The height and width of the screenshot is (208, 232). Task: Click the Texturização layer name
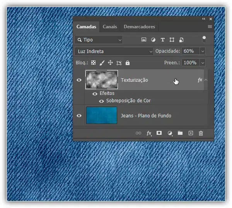click(134, 80)
